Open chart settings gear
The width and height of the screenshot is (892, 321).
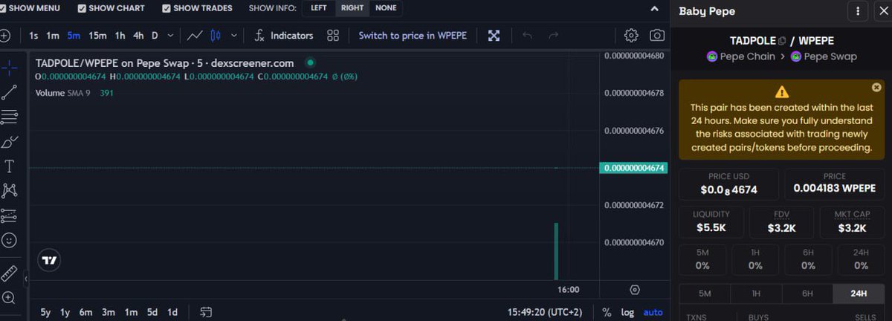(631, 36)
